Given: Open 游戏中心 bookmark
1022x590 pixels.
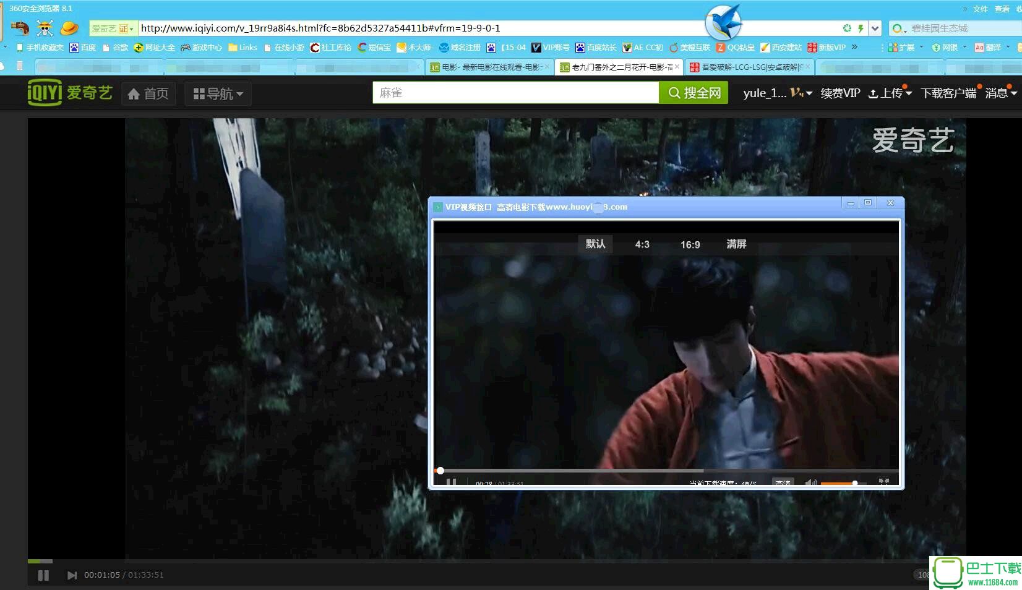Looking at the screenshot, I should click(x=201, y=48).
